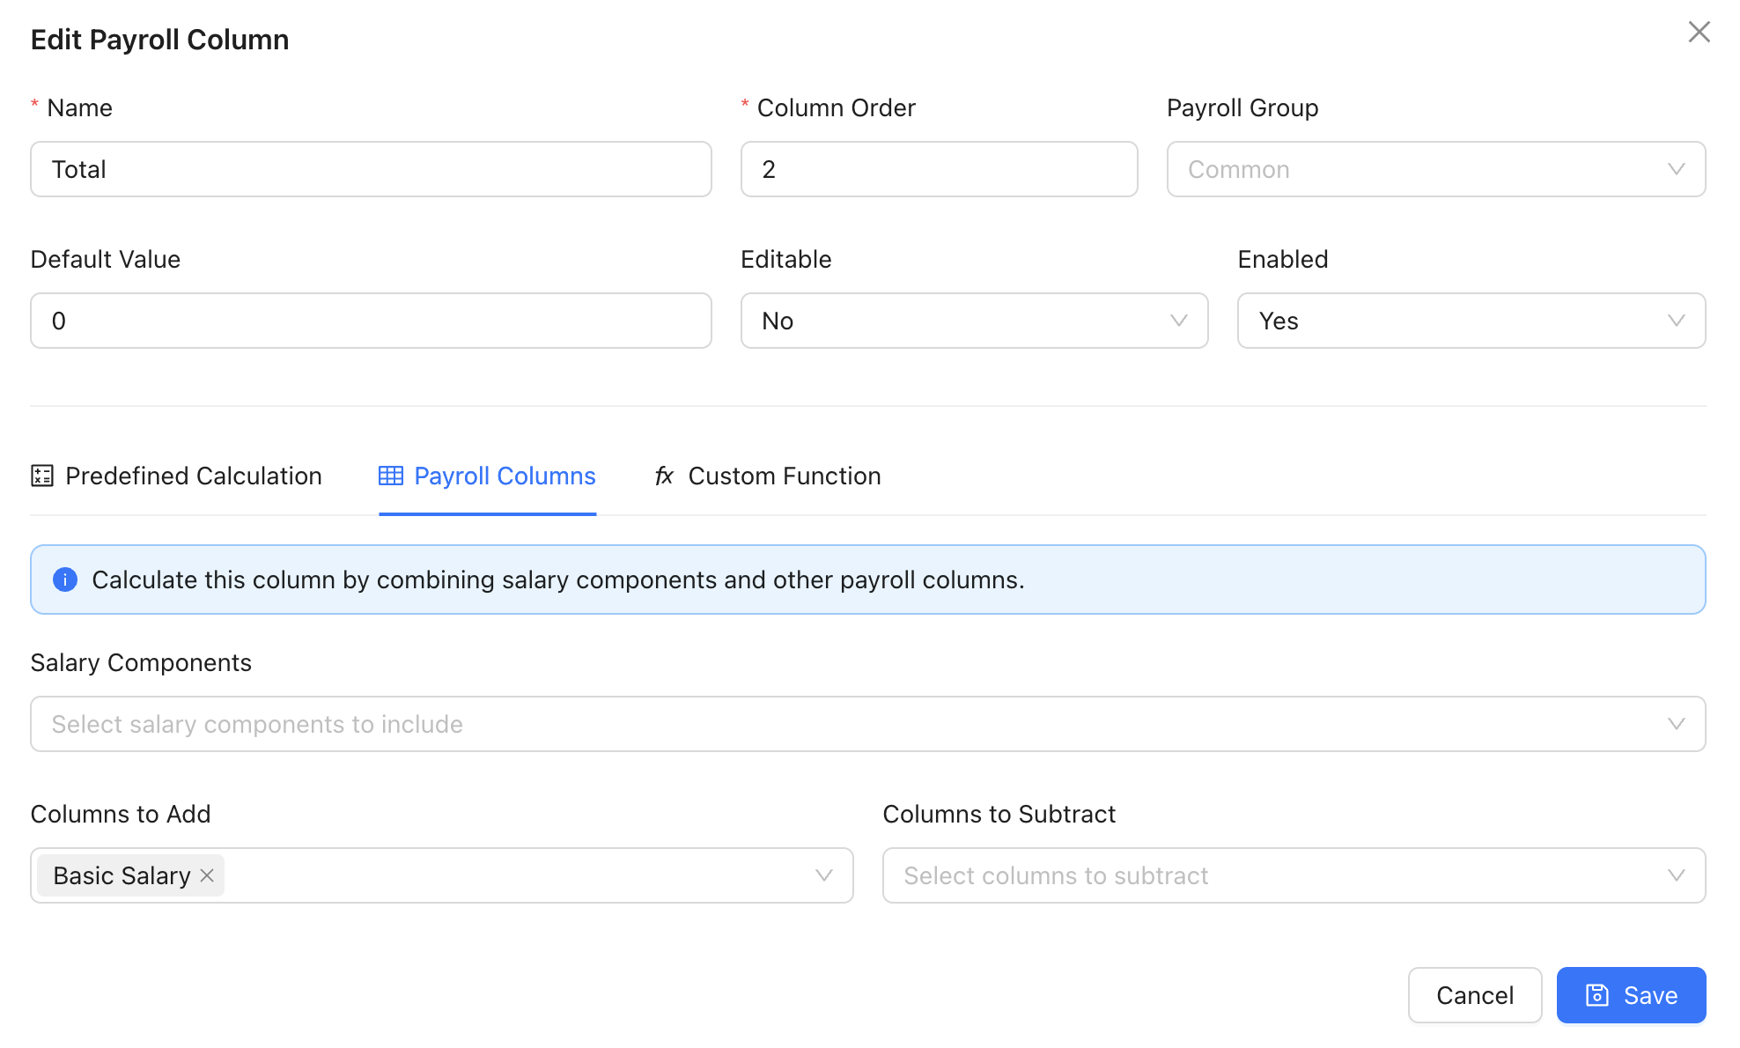Viewport: 1740px width, 1048px height.
Task: Click the Predefined Calculation calculator icon
Action: click(42, 476)
